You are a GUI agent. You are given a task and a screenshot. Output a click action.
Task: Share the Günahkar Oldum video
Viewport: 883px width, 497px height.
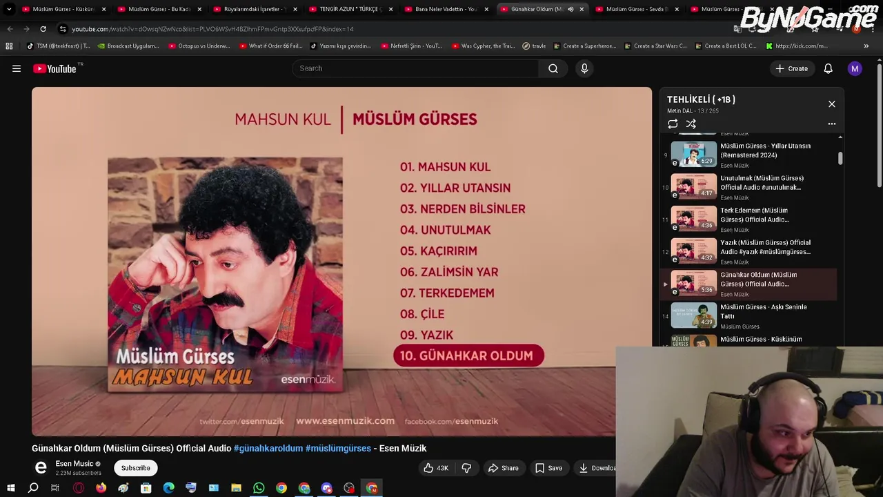[x=503, y=468]
